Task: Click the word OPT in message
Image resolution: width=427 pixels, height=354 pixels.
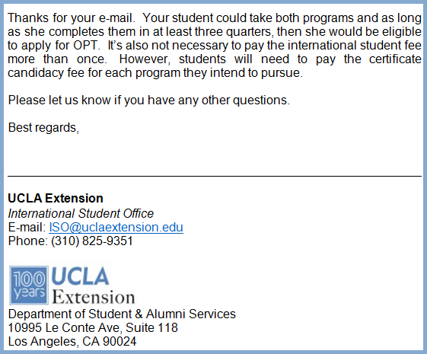Action: (85, 45)
